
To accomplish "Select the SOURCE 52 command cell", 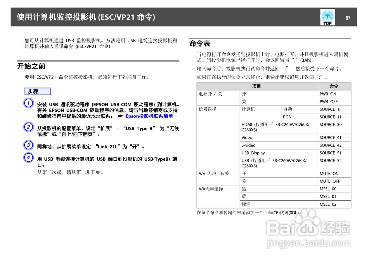I will (335, 163).
